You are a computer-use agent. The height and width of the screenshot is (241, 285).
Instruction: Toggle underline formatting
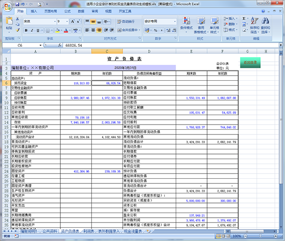[38, 30]
